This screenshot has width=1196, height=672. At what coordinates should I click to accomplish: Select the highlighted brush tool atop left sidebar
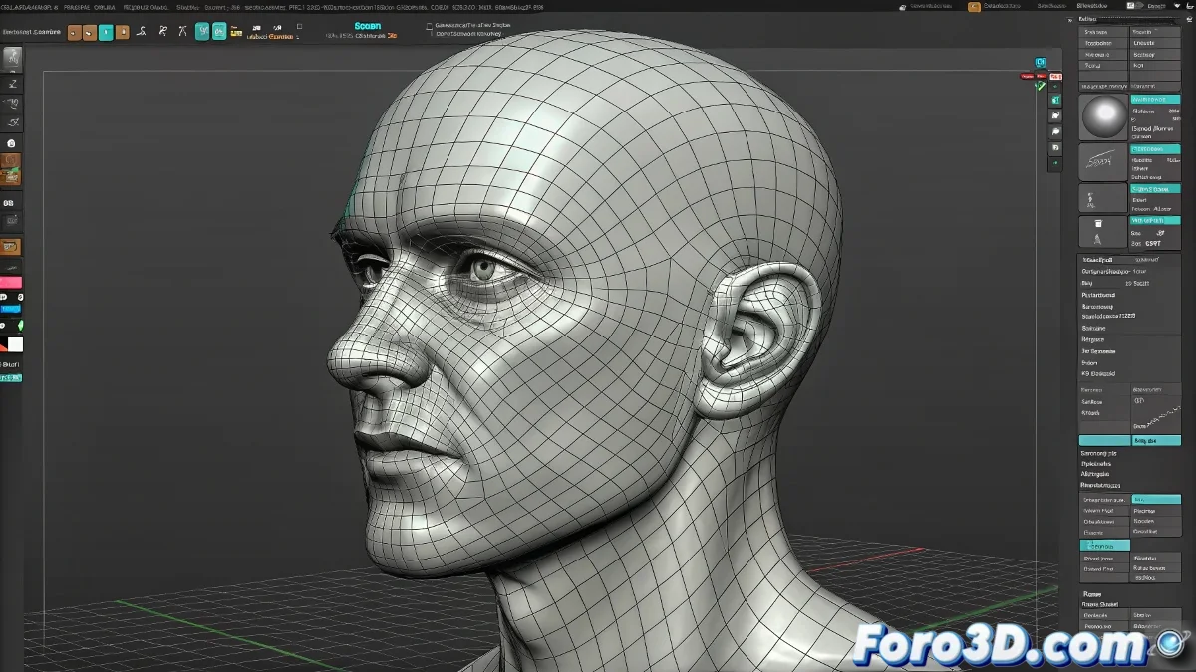(12, 58)
